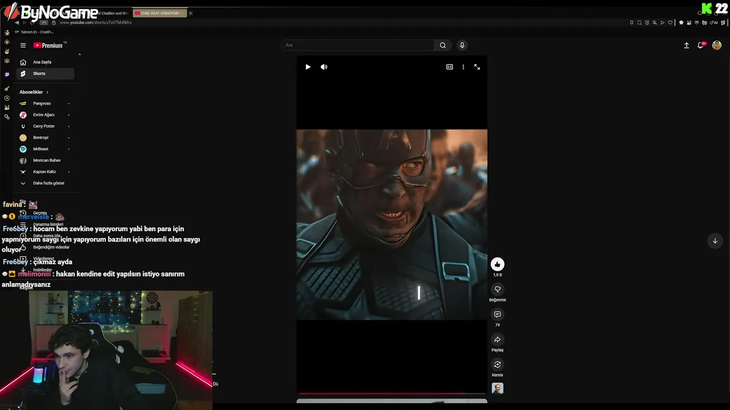The width and height of the screenshot is (730, 410).
Task: Open the Remix option
Action: (x=497, y=364)
